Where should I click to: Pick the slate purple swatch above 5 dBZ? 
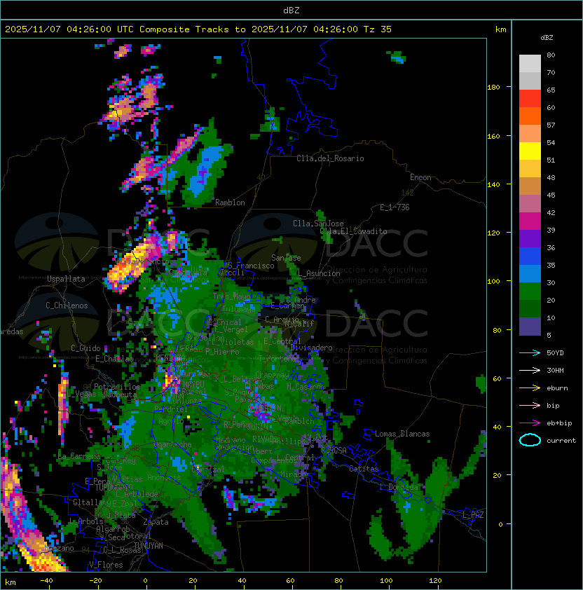coord(530,327)
